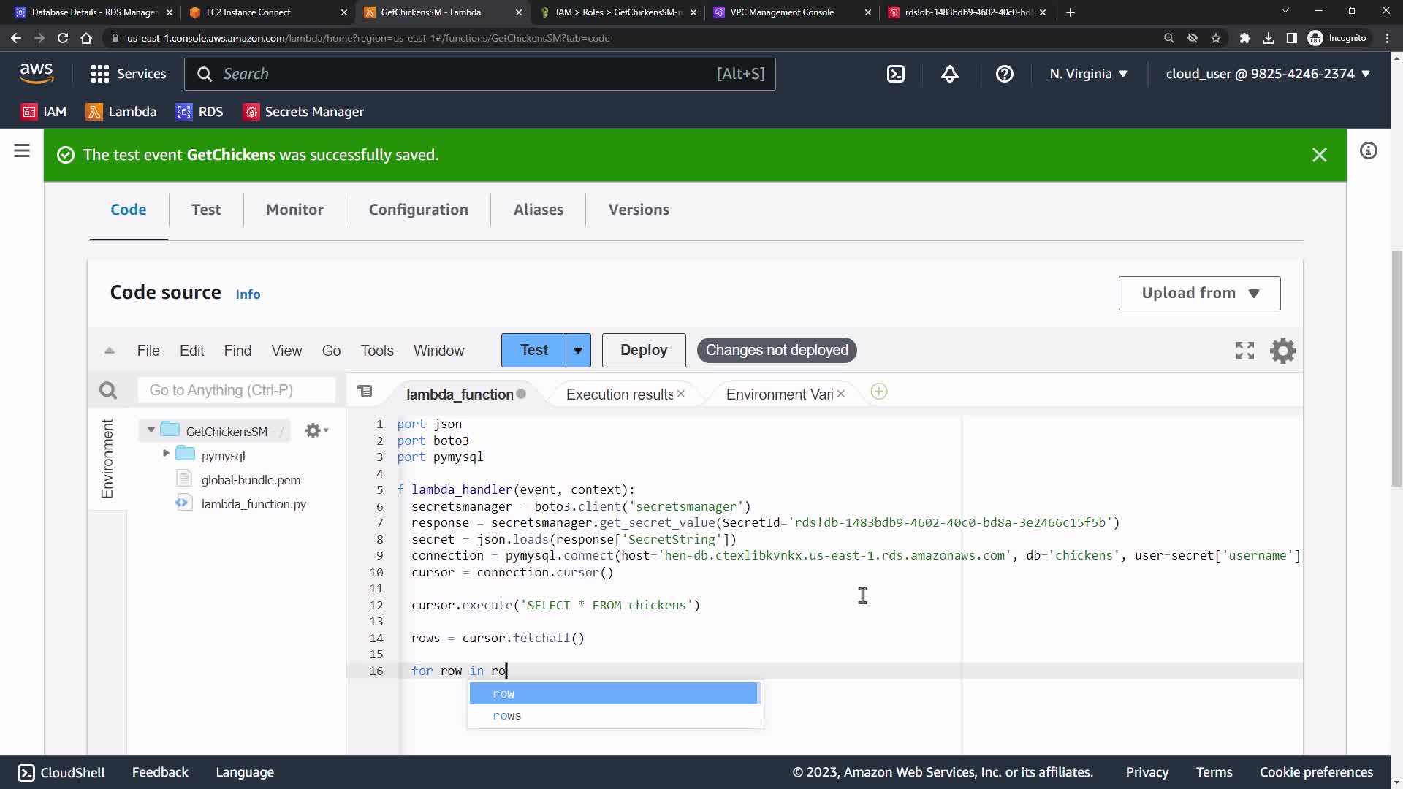The image size is (1403, 789).
Task: Open the Services grid menu
Action: pos(128,74)
